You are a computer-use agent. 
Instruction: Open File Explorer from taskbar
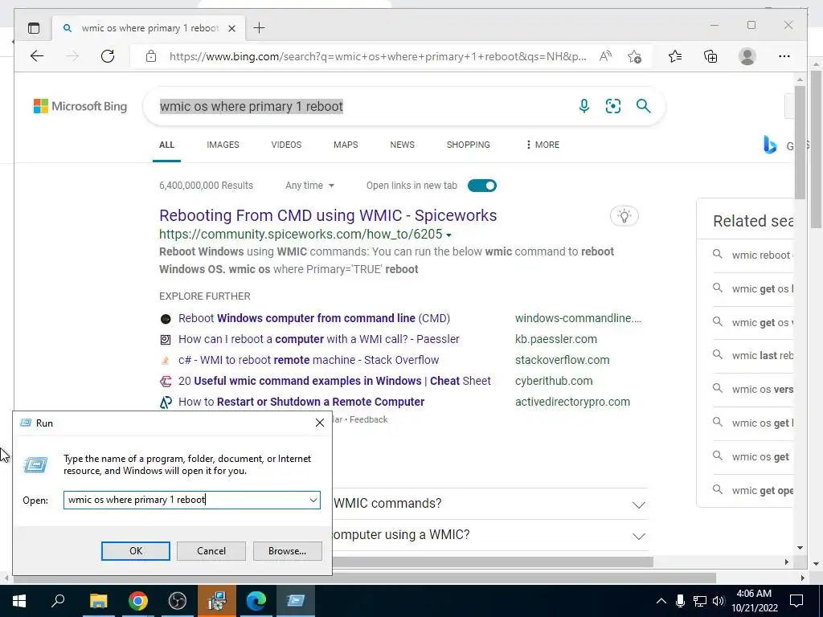pos(98,601)
